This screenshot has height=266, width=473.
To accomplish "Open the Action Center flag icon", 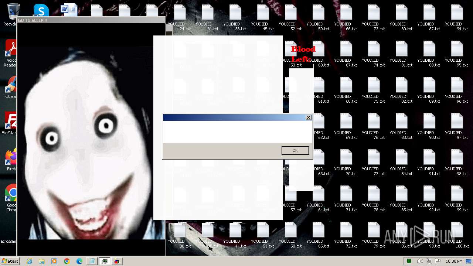I will [438, 261].
